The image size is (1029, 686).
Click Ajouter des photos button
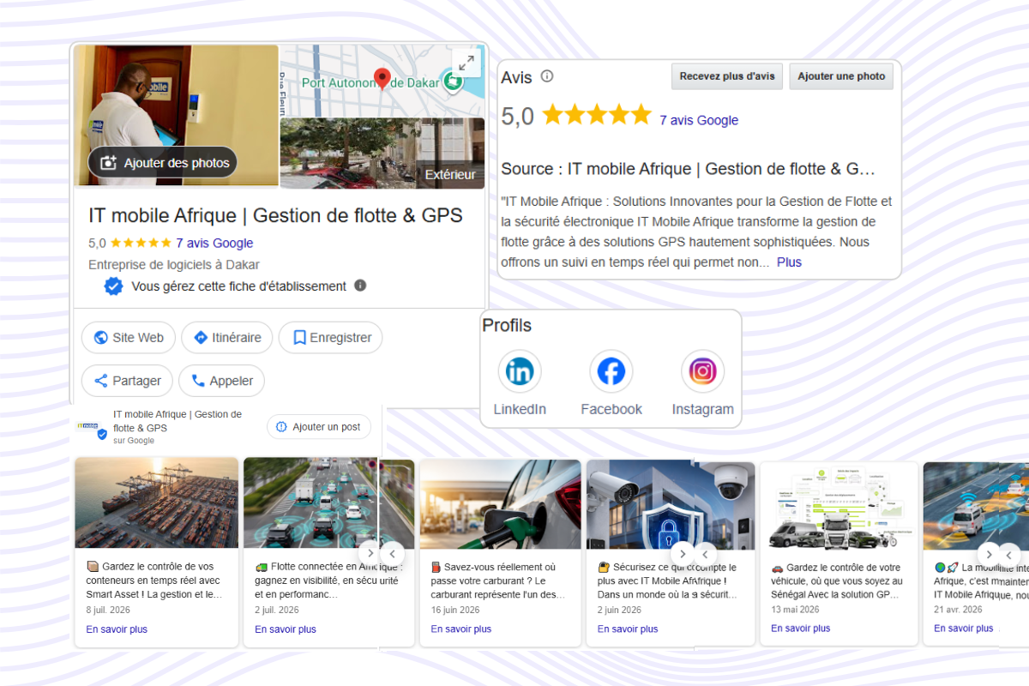tap(163, 162)
